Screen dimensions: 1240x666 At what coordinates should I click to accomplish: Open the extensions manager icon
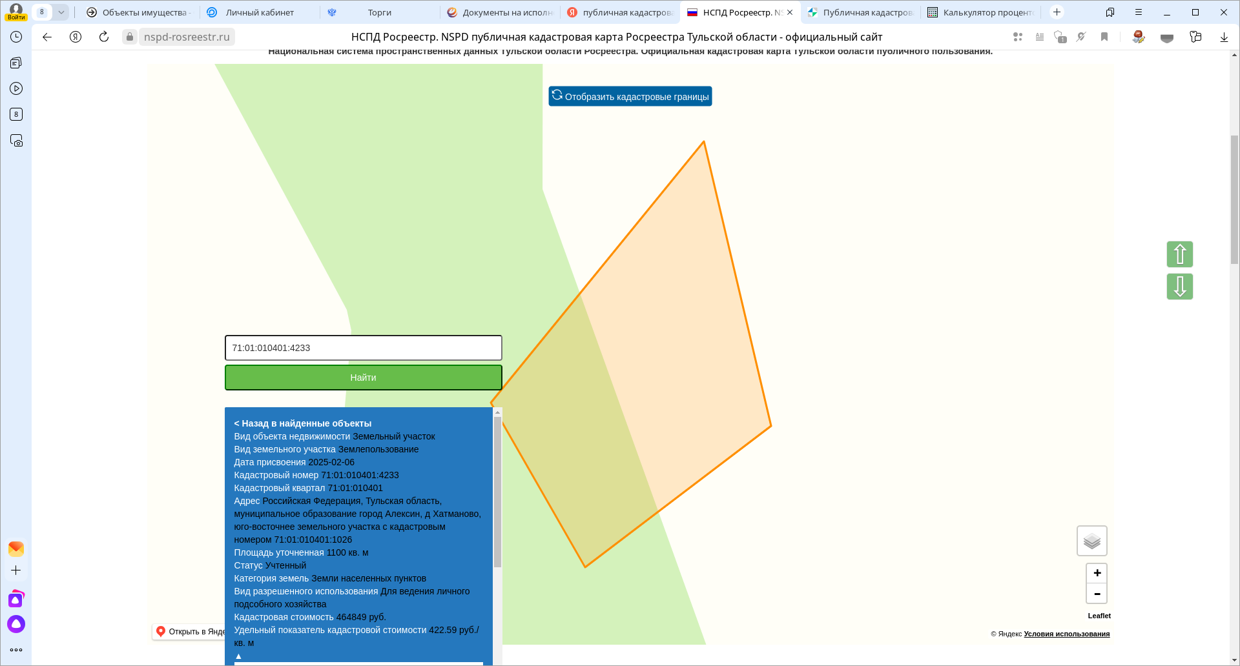[1195, 37]
